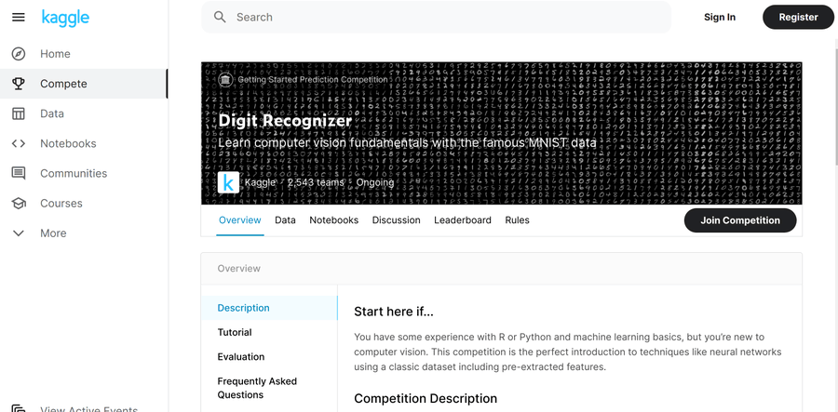Click the Register button
This screenshot has width=838, height=412.
(x=799, y=17)
